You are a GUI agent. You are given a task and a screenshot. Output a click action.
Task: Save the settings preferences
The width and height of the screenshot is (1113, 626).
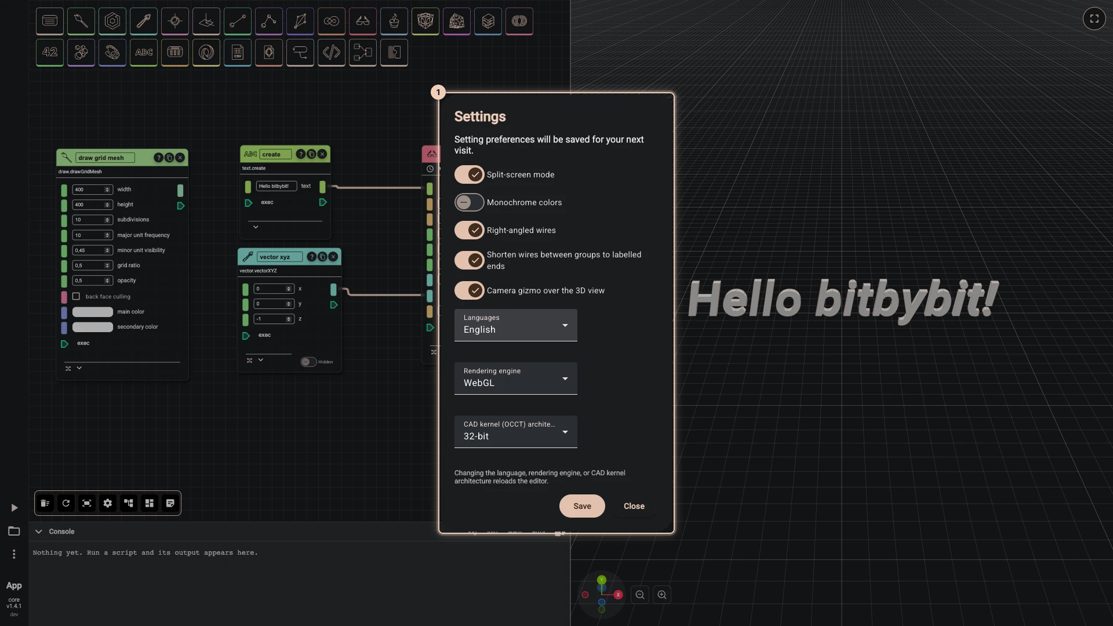582,506
